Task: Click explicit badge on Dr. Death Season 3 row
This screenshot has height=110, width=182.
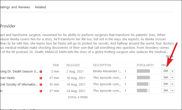Action: [41, 72]
